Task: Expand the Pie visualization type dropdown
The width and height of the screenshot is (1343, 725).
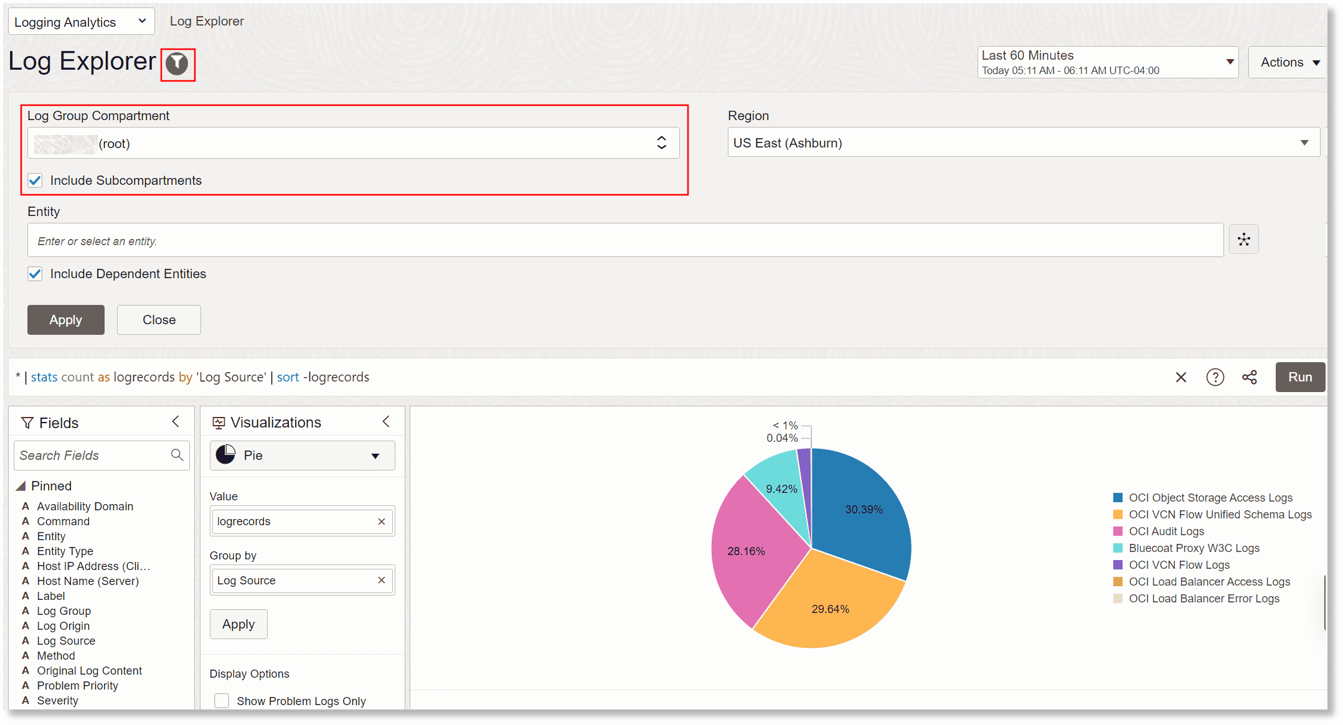Action: point(302,456)
